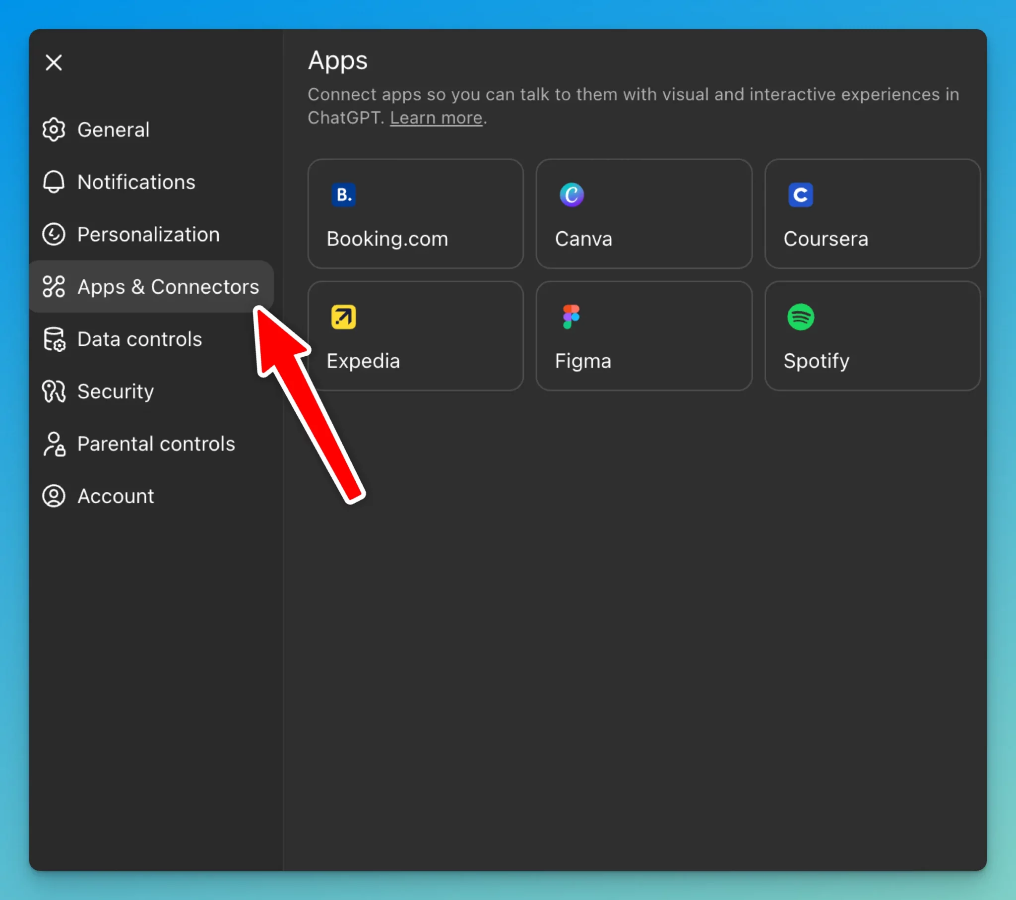This screenshot has height=900, width=1016.
Task: Close the settings dialog with X
Action: pos(54,63)
